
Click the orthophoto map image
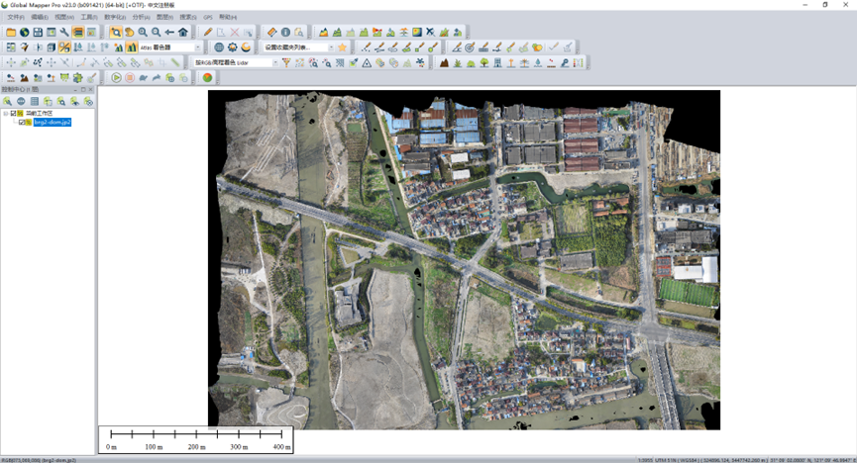464,260
